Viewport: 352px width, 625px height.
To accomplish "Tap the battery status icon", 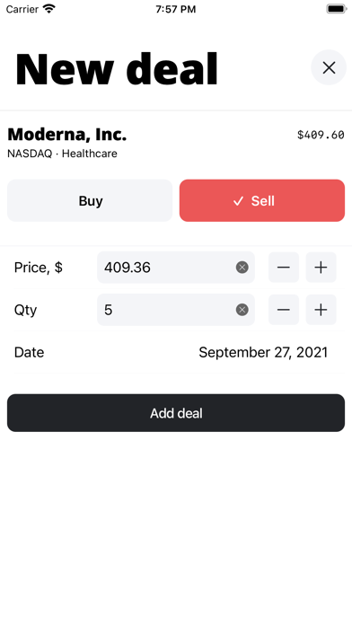I will click(337, 9).
